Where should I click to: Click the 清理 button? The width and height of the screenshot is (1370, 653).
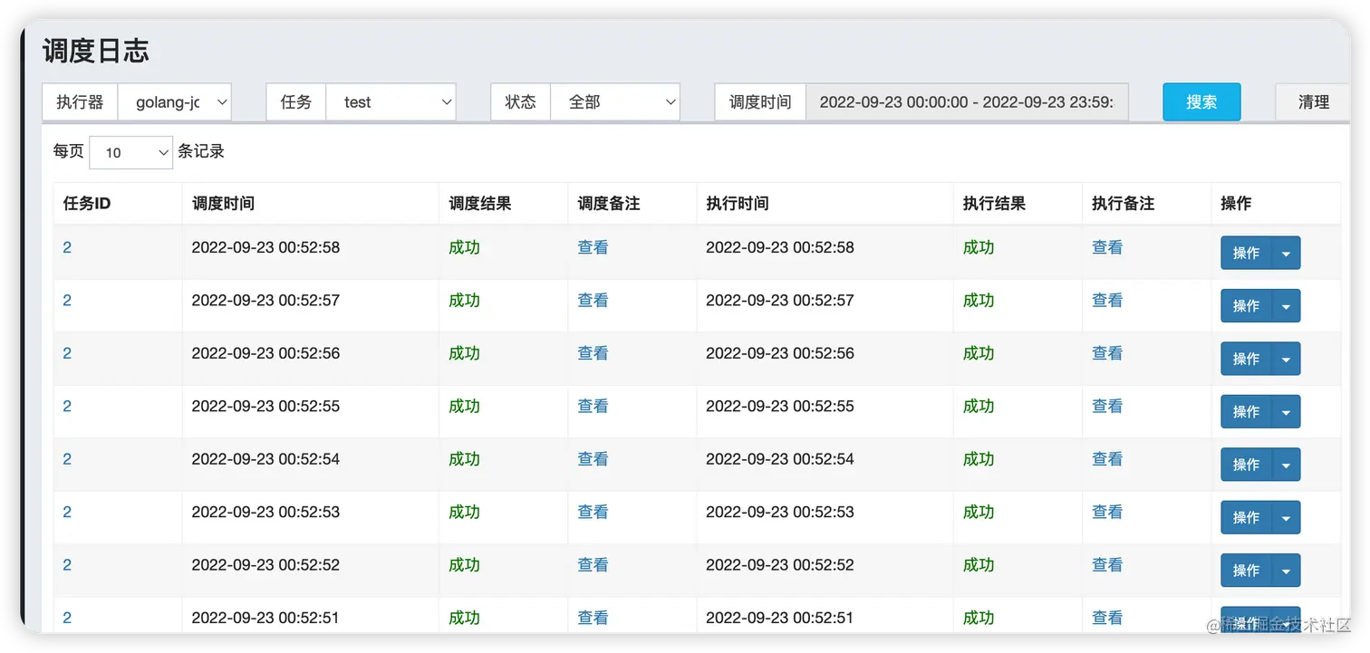(1313, 102)
